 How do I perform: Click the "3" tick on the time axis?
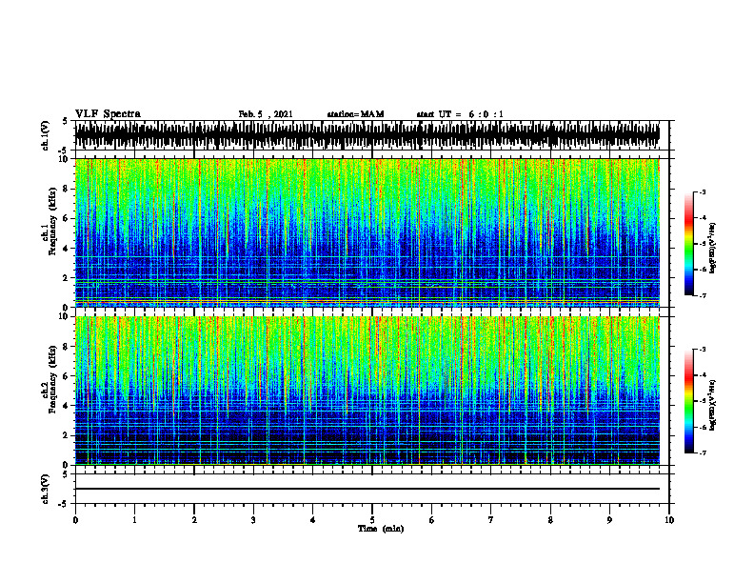click(253, 520)
